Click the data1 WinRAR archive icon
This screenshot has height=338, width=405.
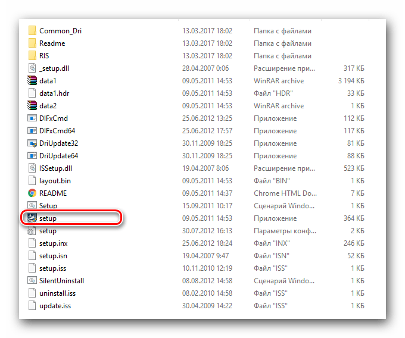(x=32, y=81)
